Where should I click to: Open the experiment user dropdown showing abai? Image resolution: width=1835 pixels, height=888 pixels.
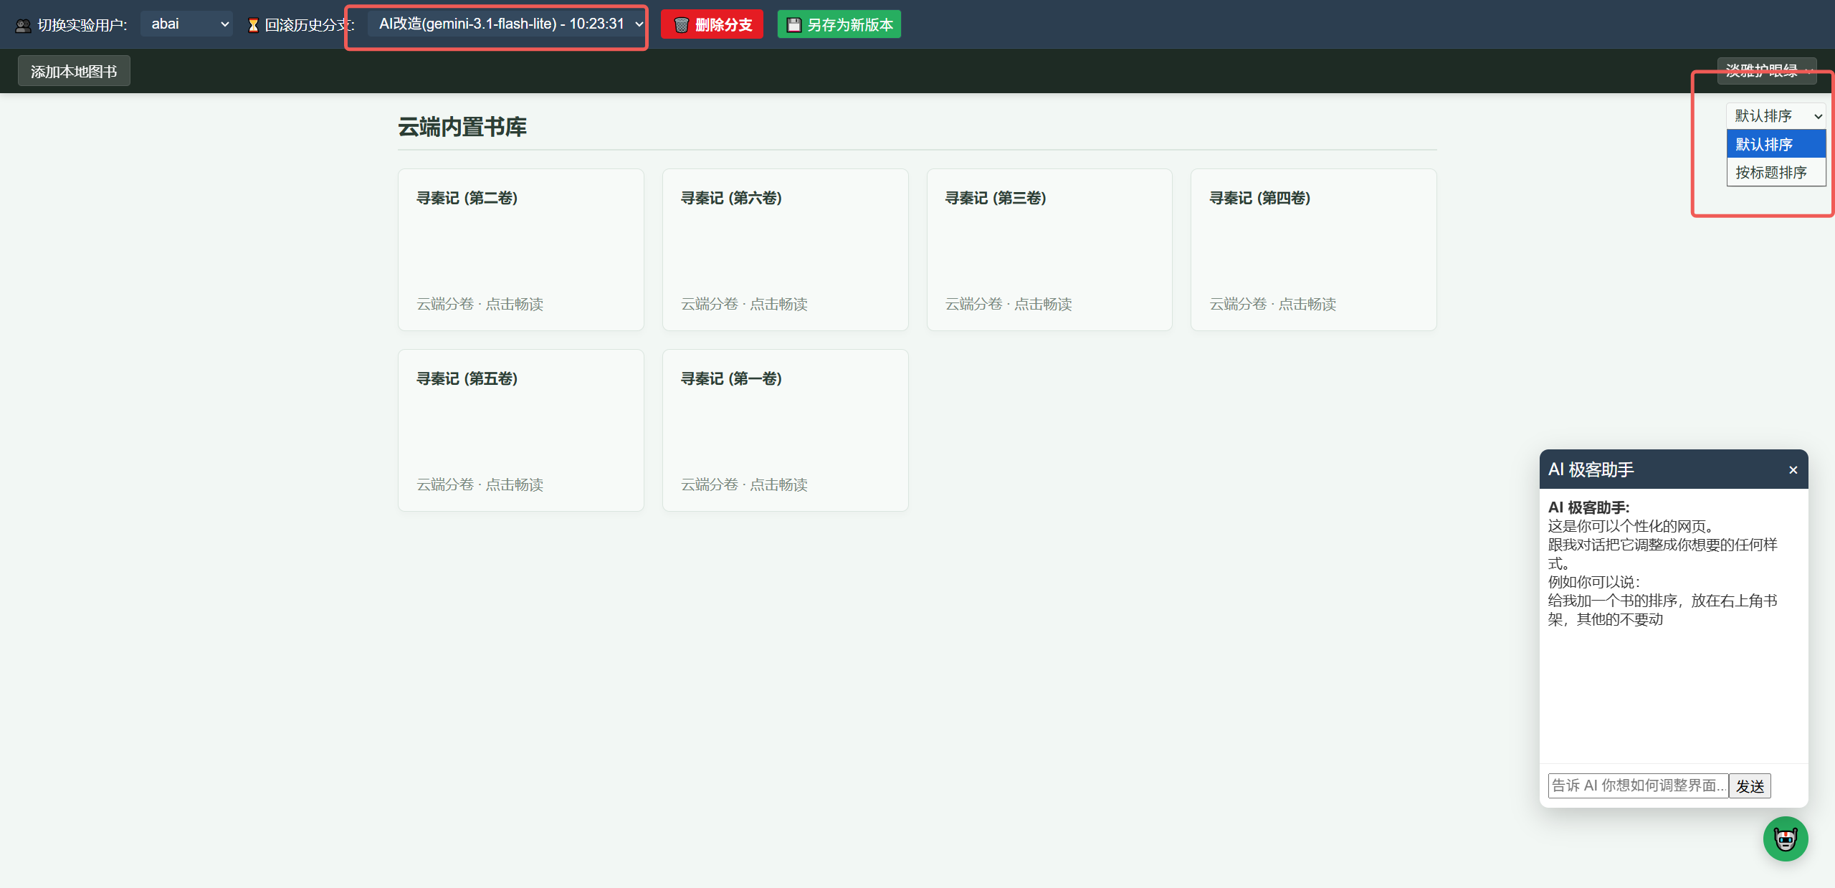186,24
